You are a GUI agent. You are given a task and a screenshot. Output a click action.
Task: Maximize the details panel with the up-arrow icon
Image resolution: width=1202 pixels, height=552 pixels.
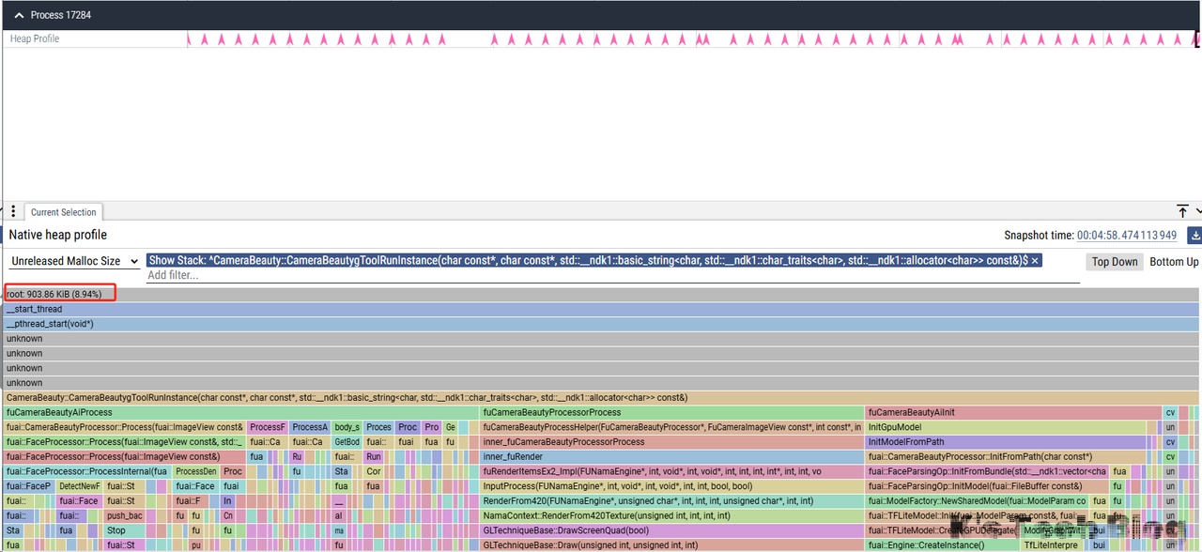[1182, 212]
